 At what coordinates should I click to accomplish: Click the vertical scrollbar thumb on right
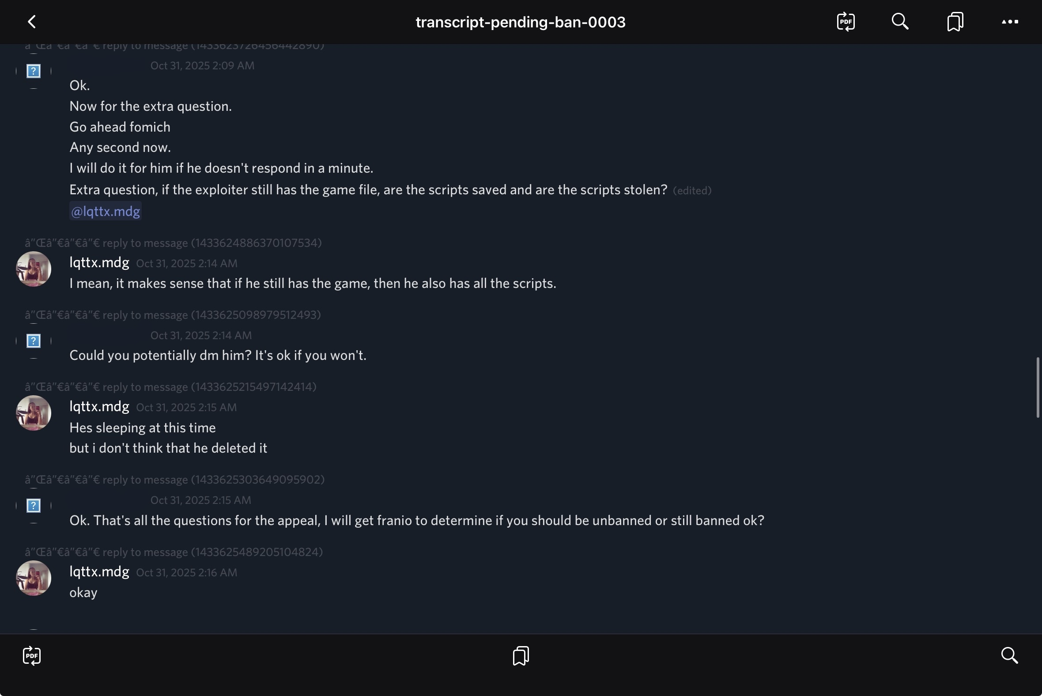(1038, 387)
